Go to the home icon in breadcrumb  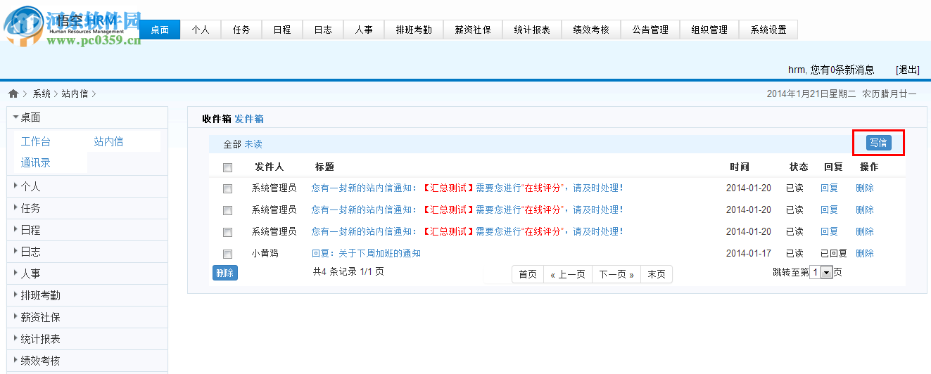[13, 93]
